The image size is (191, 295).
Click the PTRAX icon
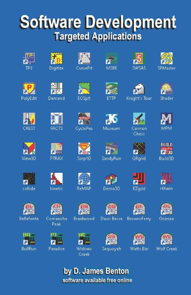(x=57, y=149)
